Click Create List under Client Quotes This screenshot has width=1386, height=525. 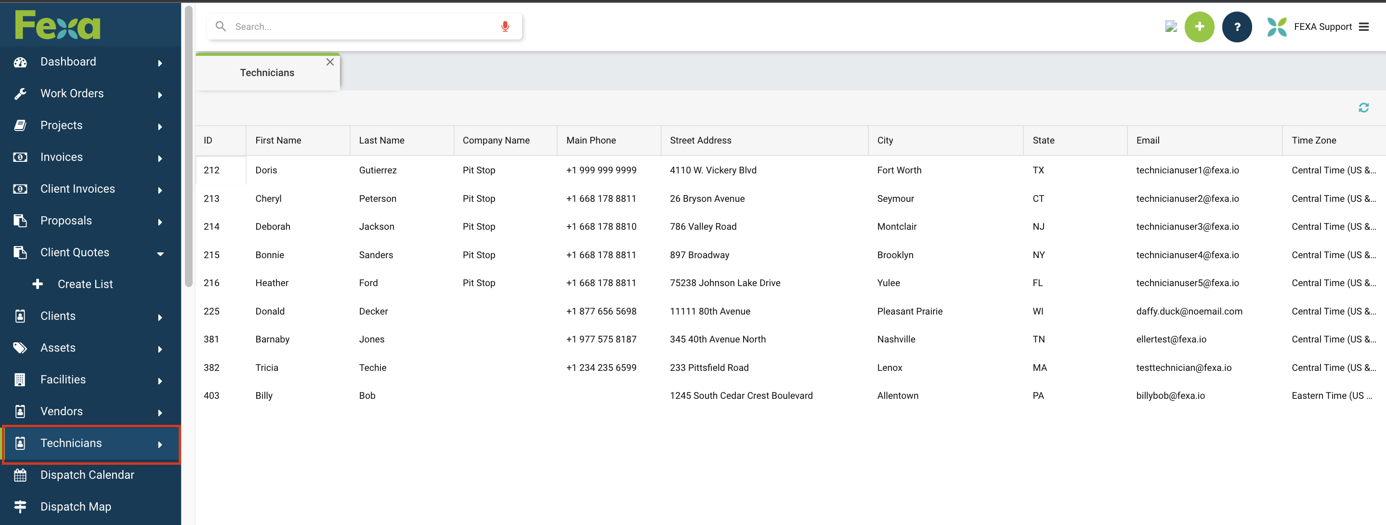click(85, 284)
